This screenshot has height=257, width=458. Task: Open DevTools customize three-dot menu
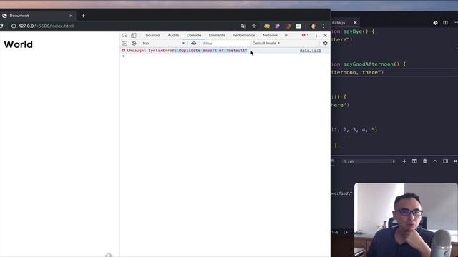pos(316,35)
